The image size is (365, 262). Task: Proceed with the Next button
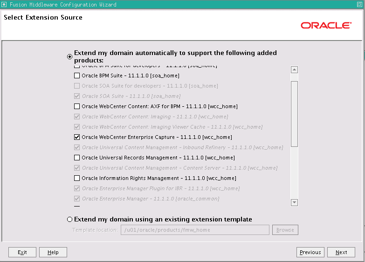341,252
